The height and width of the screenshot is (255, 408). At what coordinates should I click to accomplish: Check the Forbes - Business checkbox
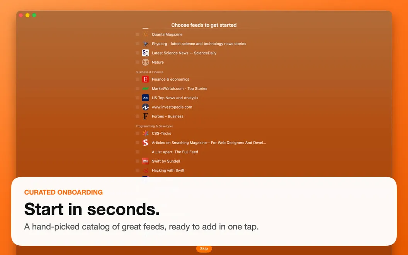tap(138, 116)
